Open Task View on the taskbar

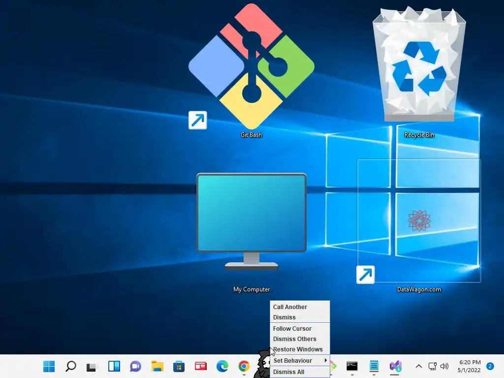[92, 366]
